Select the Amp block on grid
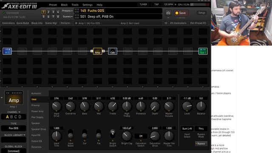272x153 pixels. tap(97, 51)
